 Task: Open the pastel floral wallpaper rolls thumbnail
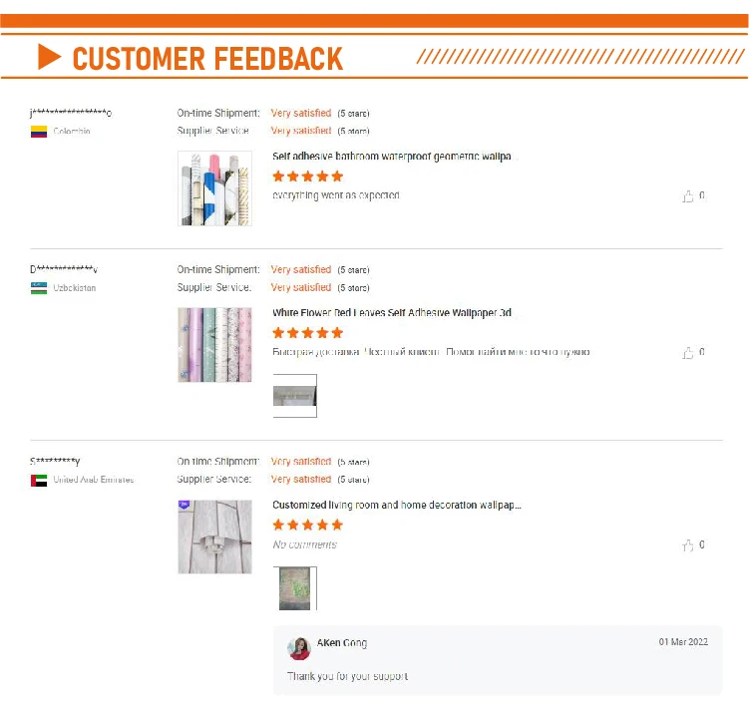tap(215, 345)
